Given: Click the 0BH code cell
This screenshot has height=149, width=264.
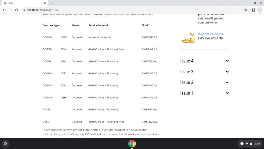Looking at the screenshot, I should coord(63,98).
